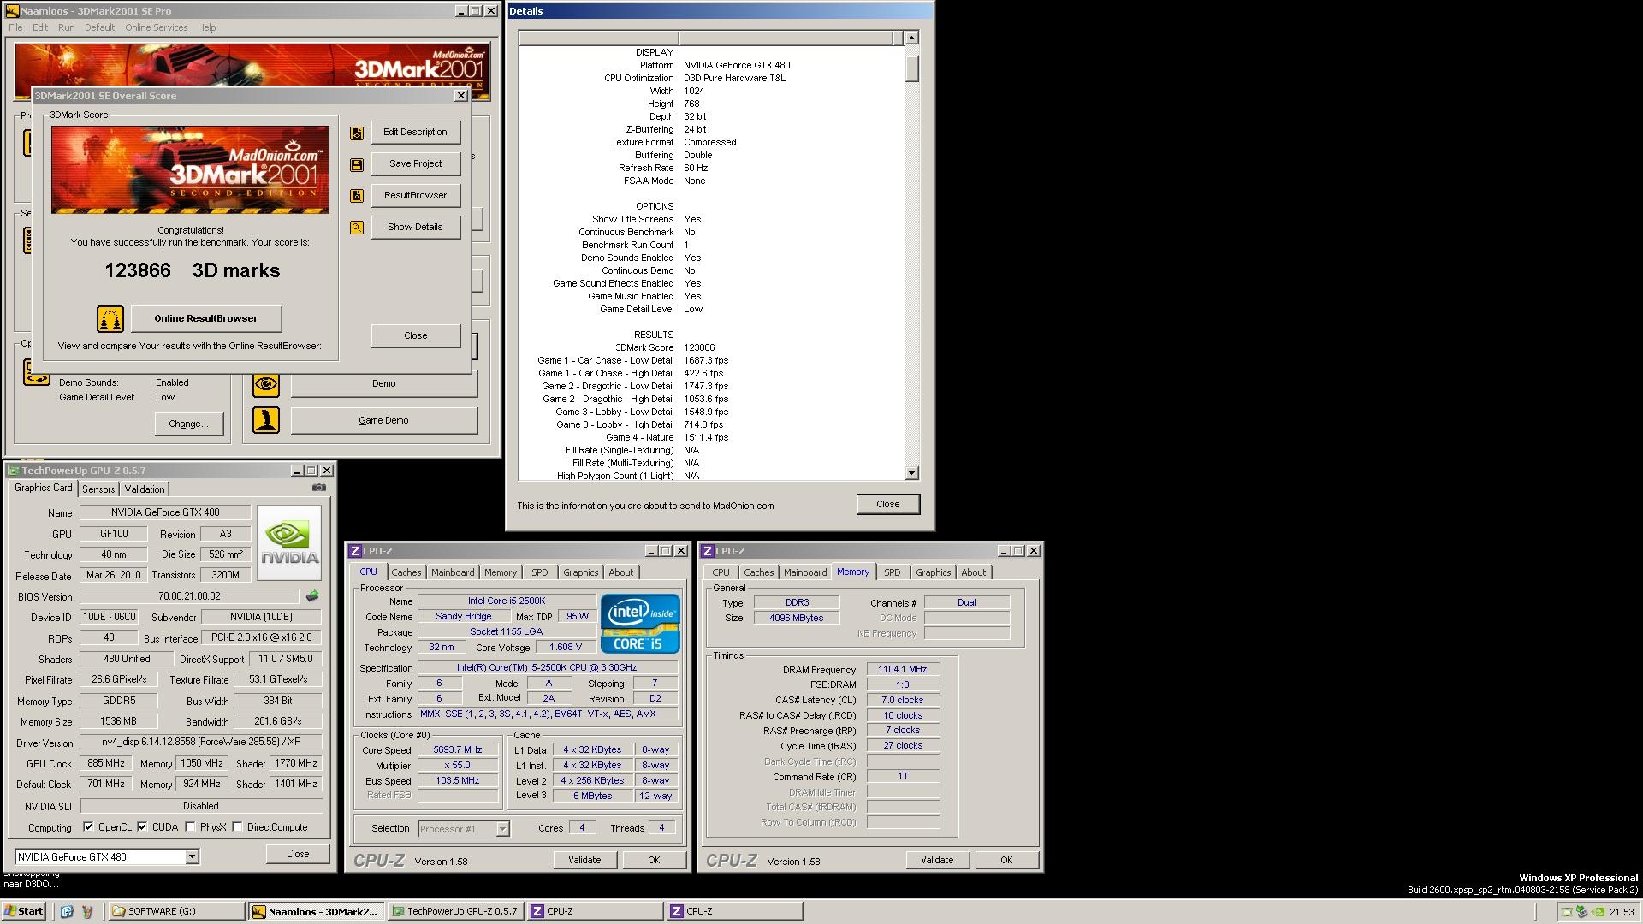Toggle the OpenCL checkbox
1643x924 pixels.
pyautogui.click(x=88, y=827)
